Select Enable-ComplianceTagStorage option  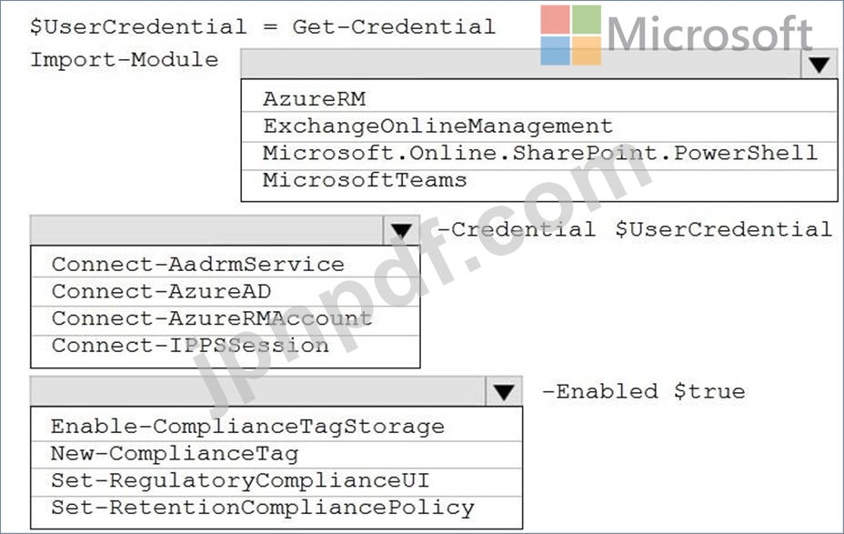pos(276,427)
